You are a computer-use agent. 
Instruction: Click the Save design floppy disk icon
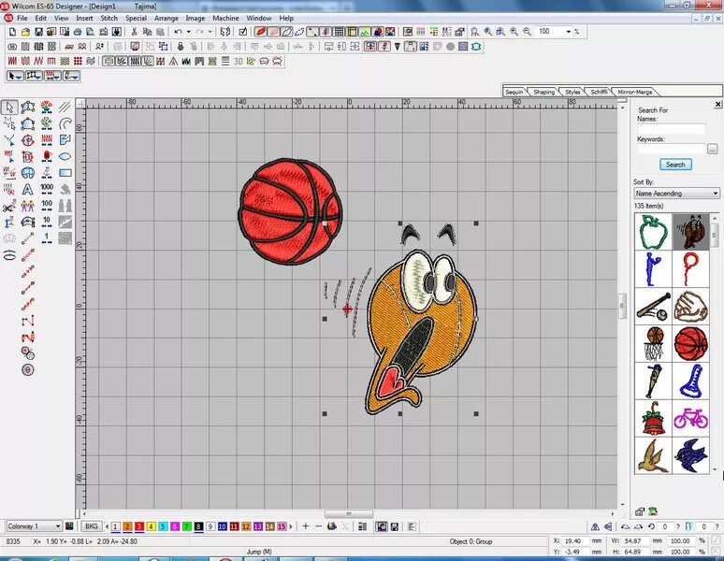[x=38, y=32]
